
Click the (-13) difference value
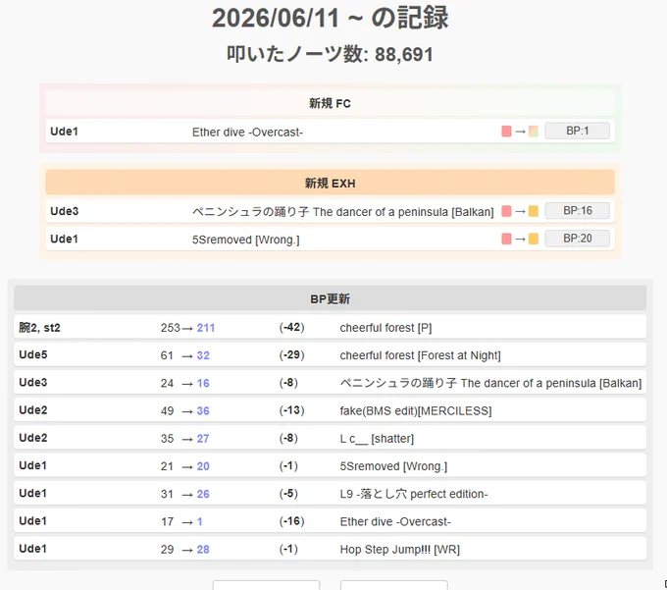292,410
